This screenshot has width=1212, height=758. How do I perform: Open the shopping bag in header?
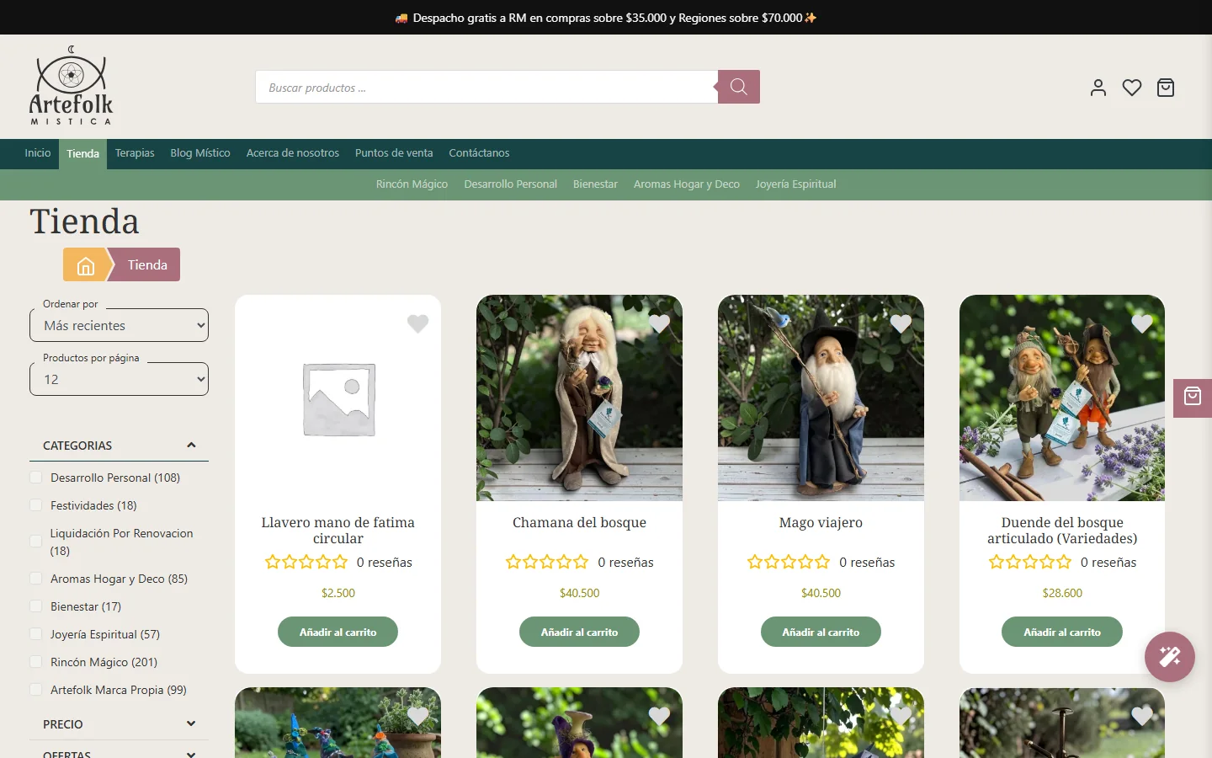click(1166, 88)
